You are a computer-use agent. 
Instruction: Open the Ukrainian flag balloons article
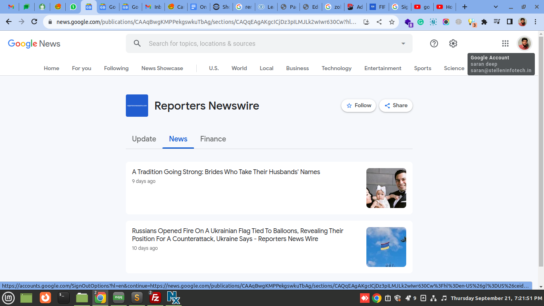tap(238, 235)
